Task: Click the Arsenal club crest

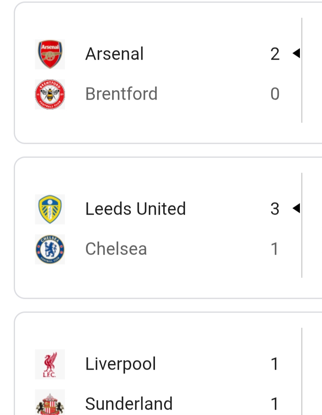Action: (50, 54)
